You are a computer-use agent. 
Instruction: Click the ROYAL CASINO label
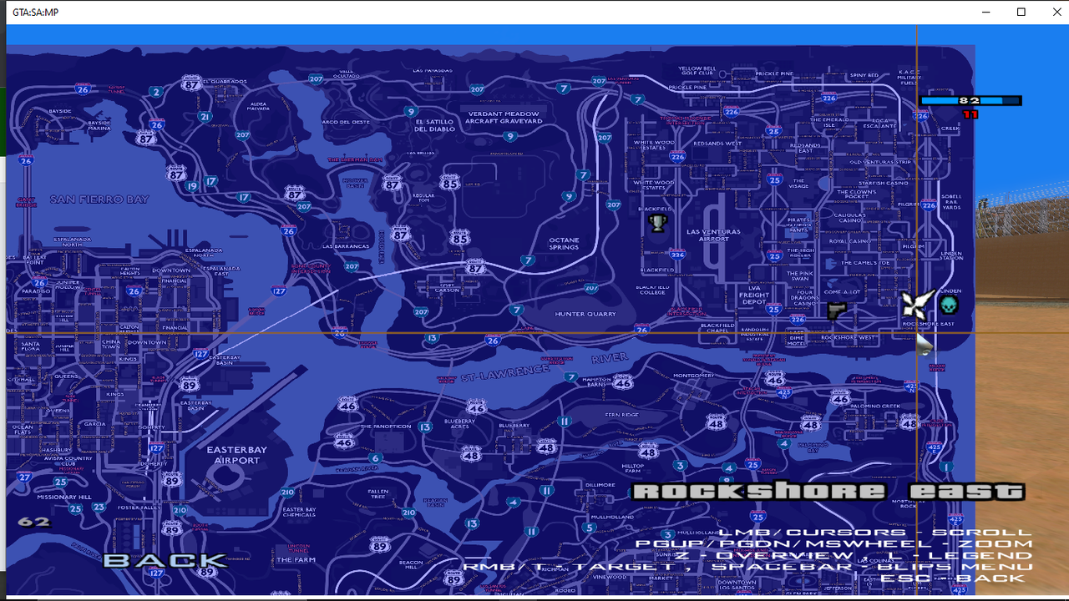[x=849, y=241]
